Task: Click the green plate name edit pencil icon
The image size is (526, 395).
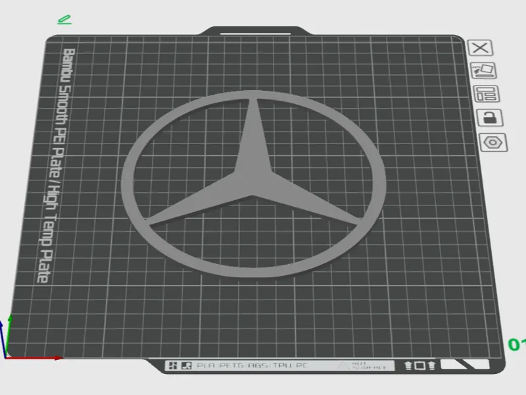Action: click(64, 20)
